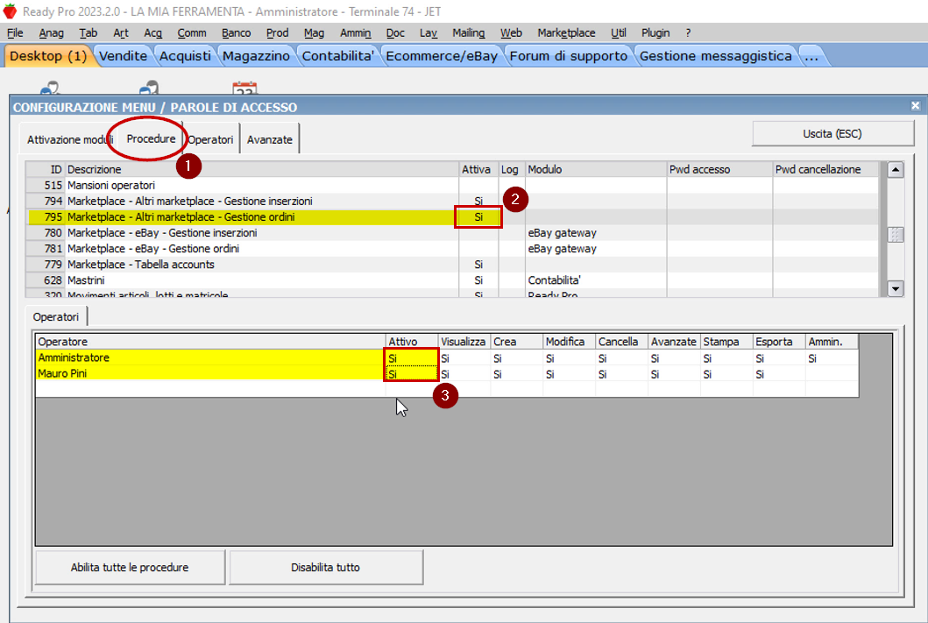928x623 pixels.
Task: Open the Doc menu
Action: (395, 33)
